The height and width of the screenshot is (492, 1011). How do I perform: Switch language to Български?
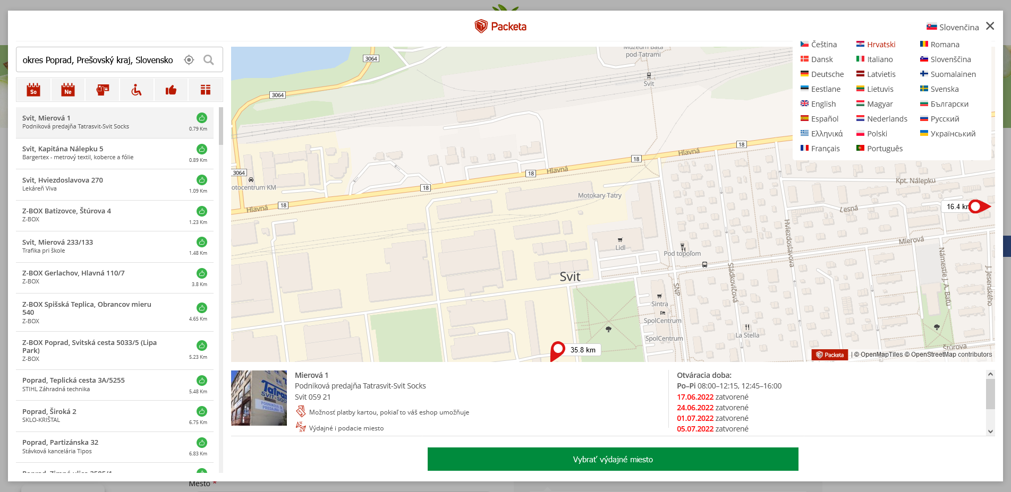point(944,104)
